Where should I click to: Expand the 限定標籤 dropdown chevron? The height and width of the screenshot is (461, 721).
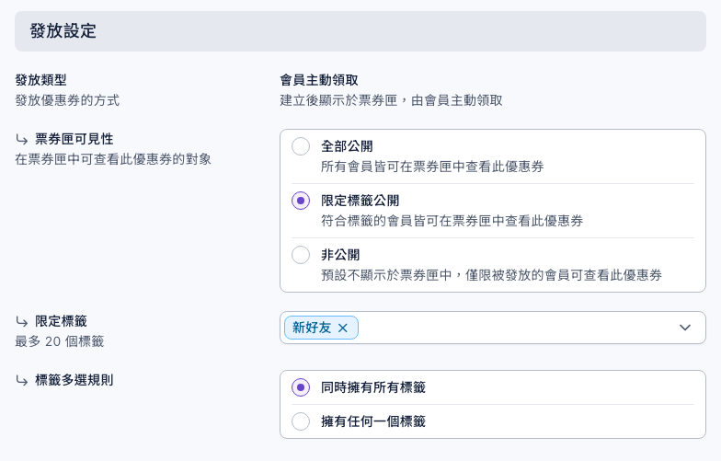tap(685, 328)
